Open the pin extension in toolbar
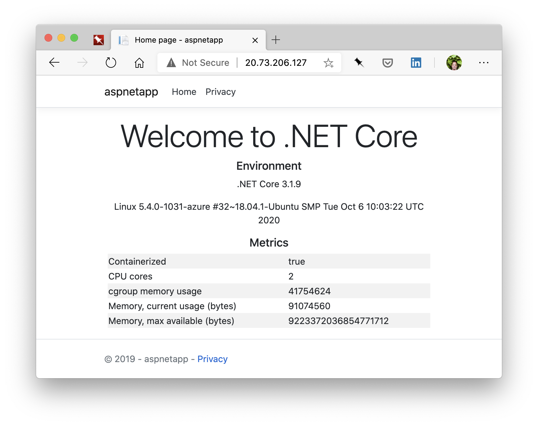538x426 pixels. (359, 62)
